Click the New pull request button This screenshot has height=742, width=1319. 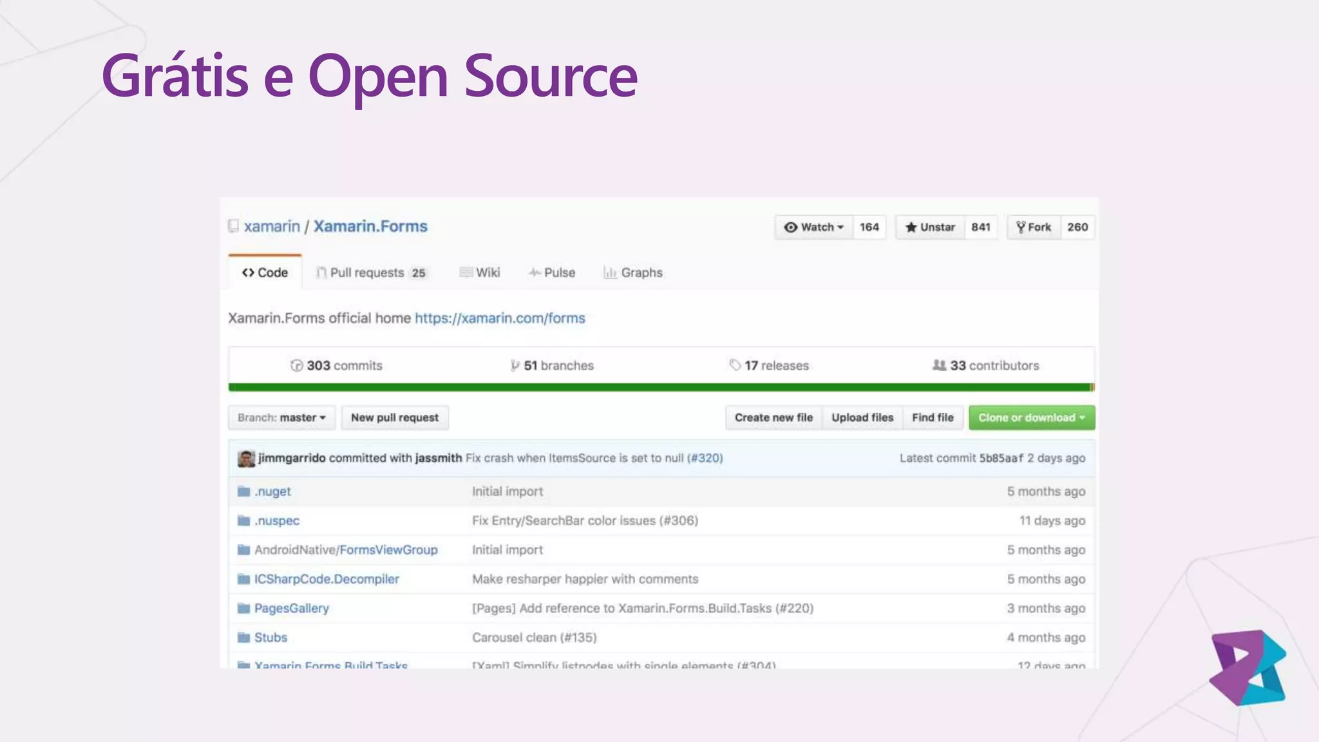click(x=395, y=417)
